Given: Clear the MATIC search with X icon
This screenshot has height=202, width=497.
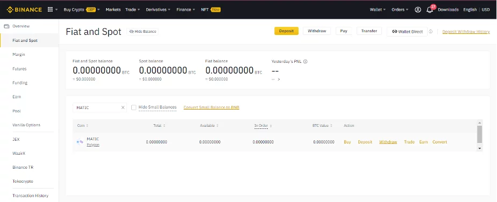Looking at the screenshot, I should (x=123, y=107).
